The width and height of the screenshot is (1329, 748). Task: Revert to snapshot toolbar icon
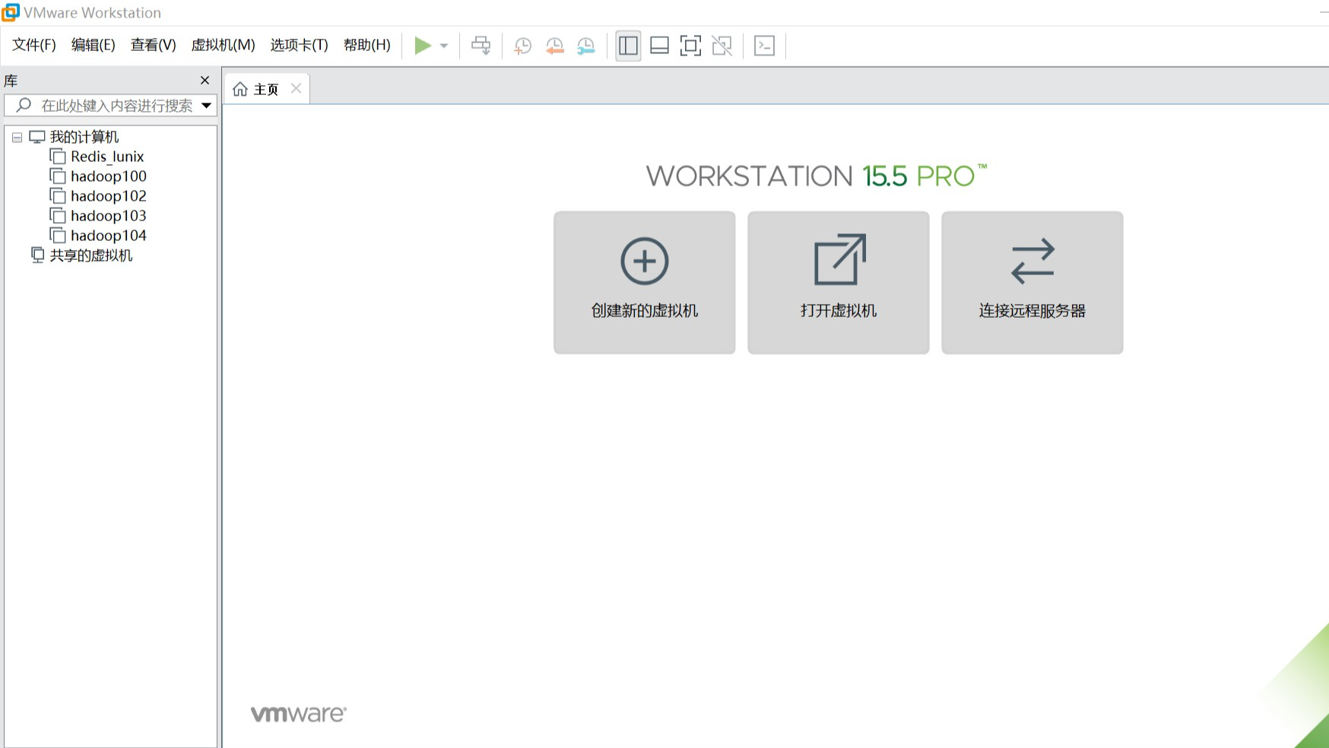point(554,46)
